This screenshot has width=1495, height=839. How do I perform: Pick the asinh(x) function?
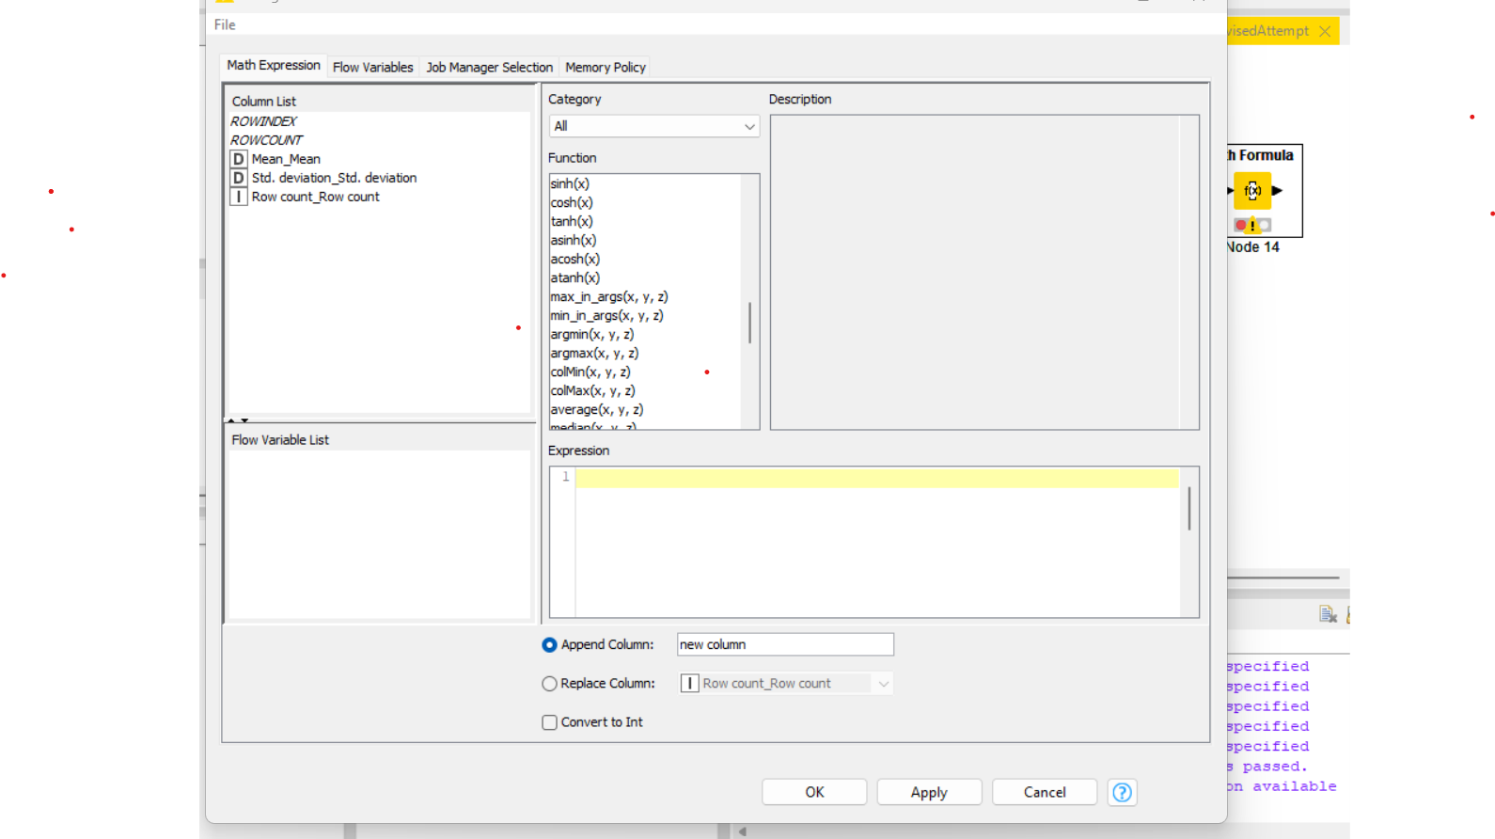pyautogui.click(x=574, y=240)
